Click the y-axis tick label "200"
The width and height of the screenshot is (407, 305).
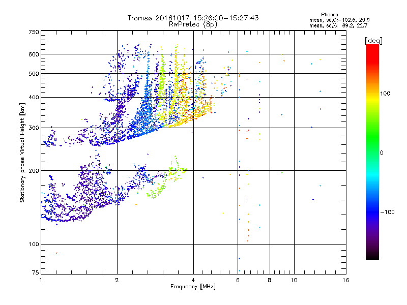(34, 171)
